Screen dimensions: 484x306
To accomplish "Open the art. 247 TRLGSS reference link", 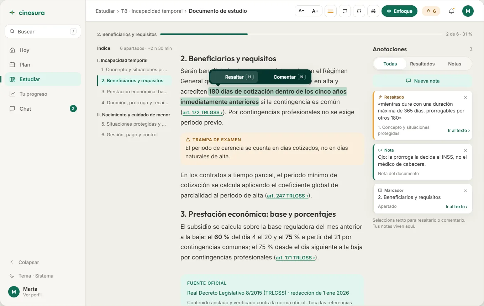I will click(288, 196).
